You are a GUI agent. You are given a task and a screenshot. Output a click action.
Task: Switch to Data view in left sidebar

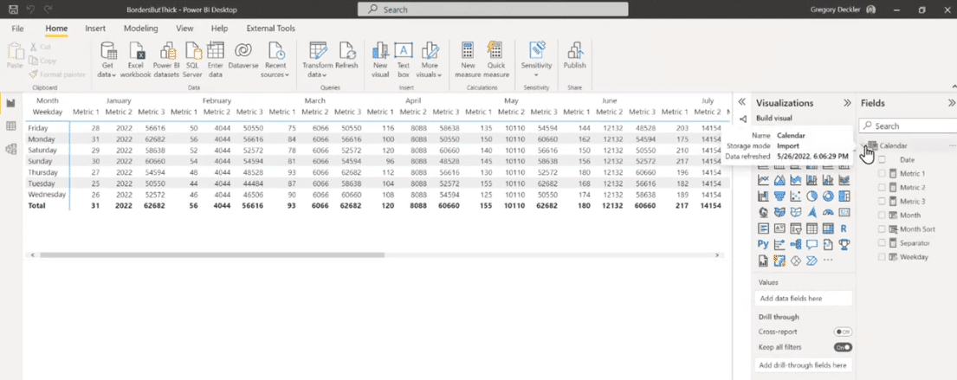pos(10,126)
